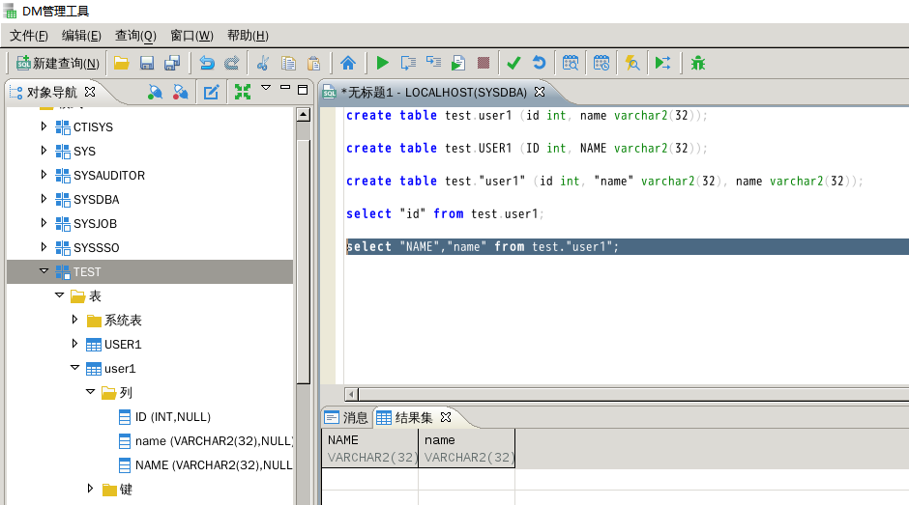
Task: Select the 结果集 tab
Action: (404, 417)
